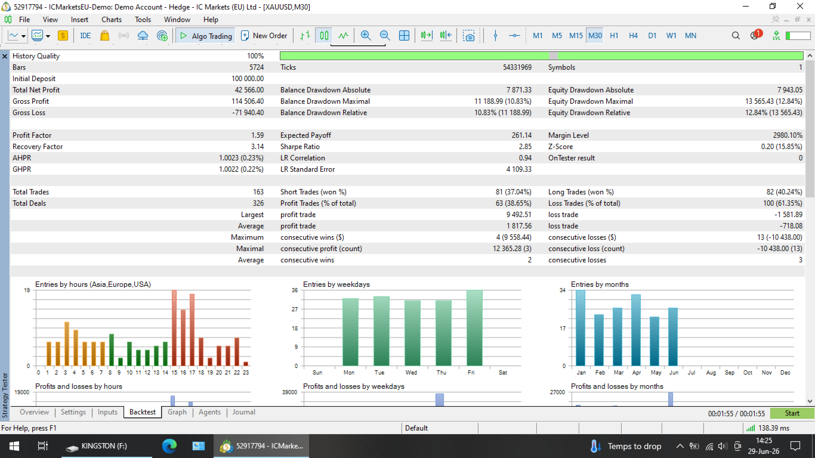Zoom in on the chart
Viewport: 815px width, 458px height.
[366, 36]
